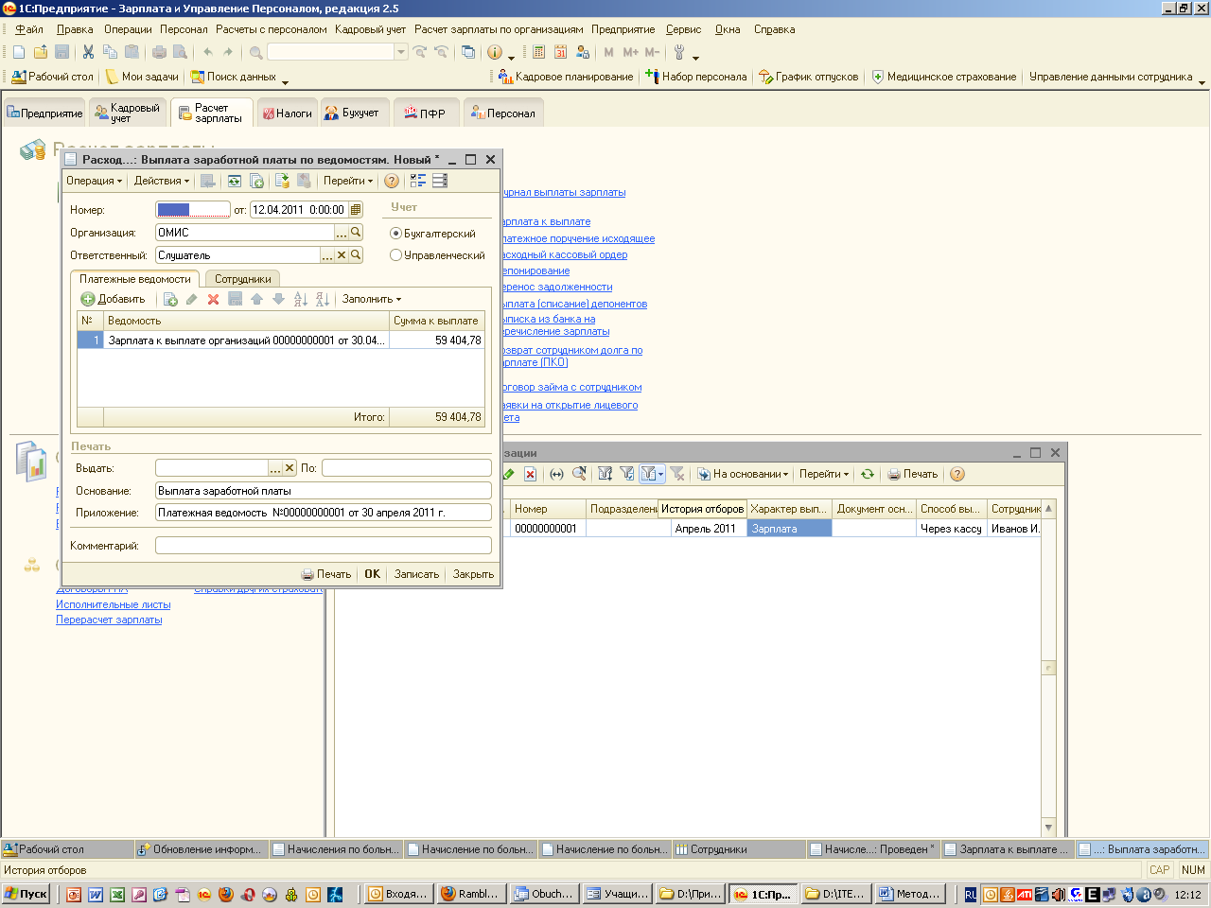
Task: Move row up with the up arrow
Action: tap(256, 299)
